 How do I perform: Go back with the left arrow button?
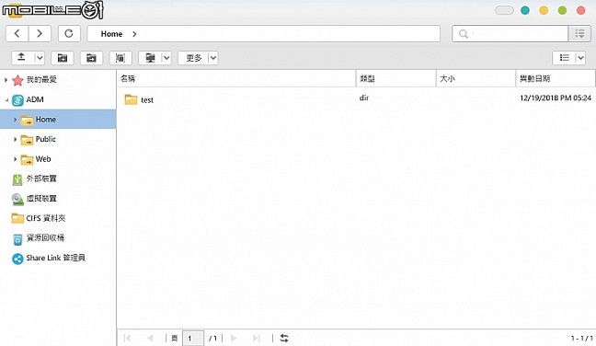[x=17, y=33]
